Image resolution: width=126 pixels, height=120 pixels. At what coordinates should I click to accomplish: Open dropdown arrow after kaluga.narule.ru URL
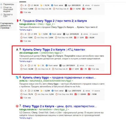68,109
